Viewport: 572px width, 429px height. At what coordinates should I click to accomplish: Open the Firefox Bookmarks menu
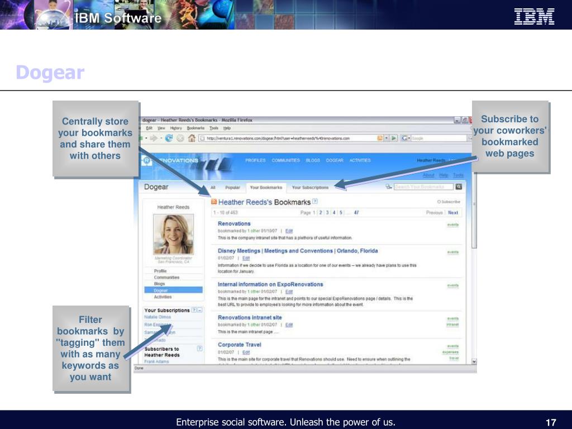tap(196, 128)
